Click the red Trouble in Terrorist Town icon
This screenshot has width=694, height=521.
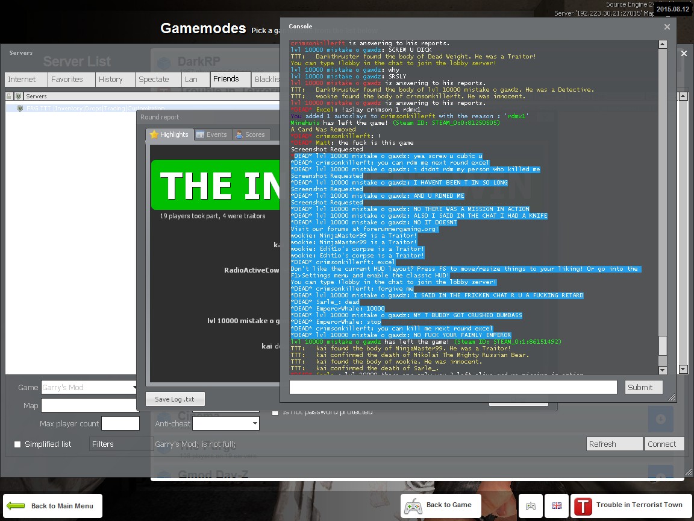[583, 505]
